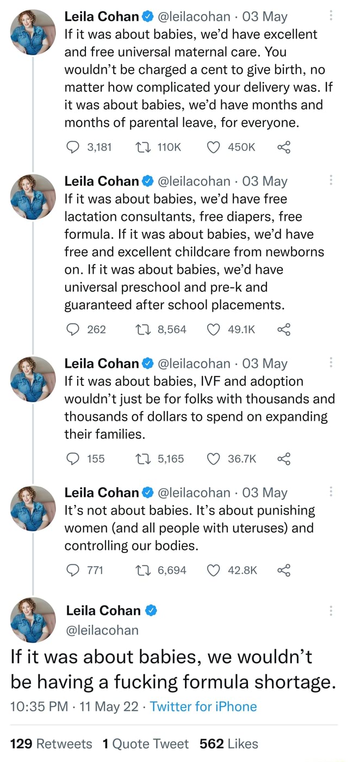This screenshot has height=762, width=348.
Task: Select the retweet icon showing 5,165
Action: click(142, 459)
